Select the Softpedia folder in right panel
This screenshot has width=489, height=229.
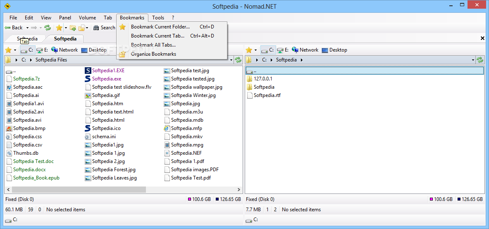coord(260,87)
